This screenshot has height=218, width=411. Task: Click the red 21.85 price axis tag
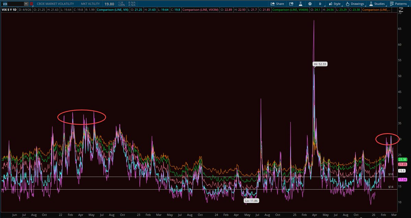coord(402,164)
